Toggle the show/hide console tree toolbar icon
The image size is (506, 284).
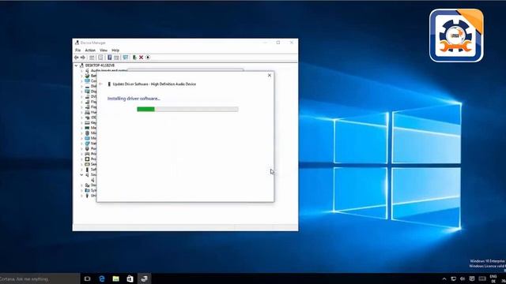[x=92, y=58]
